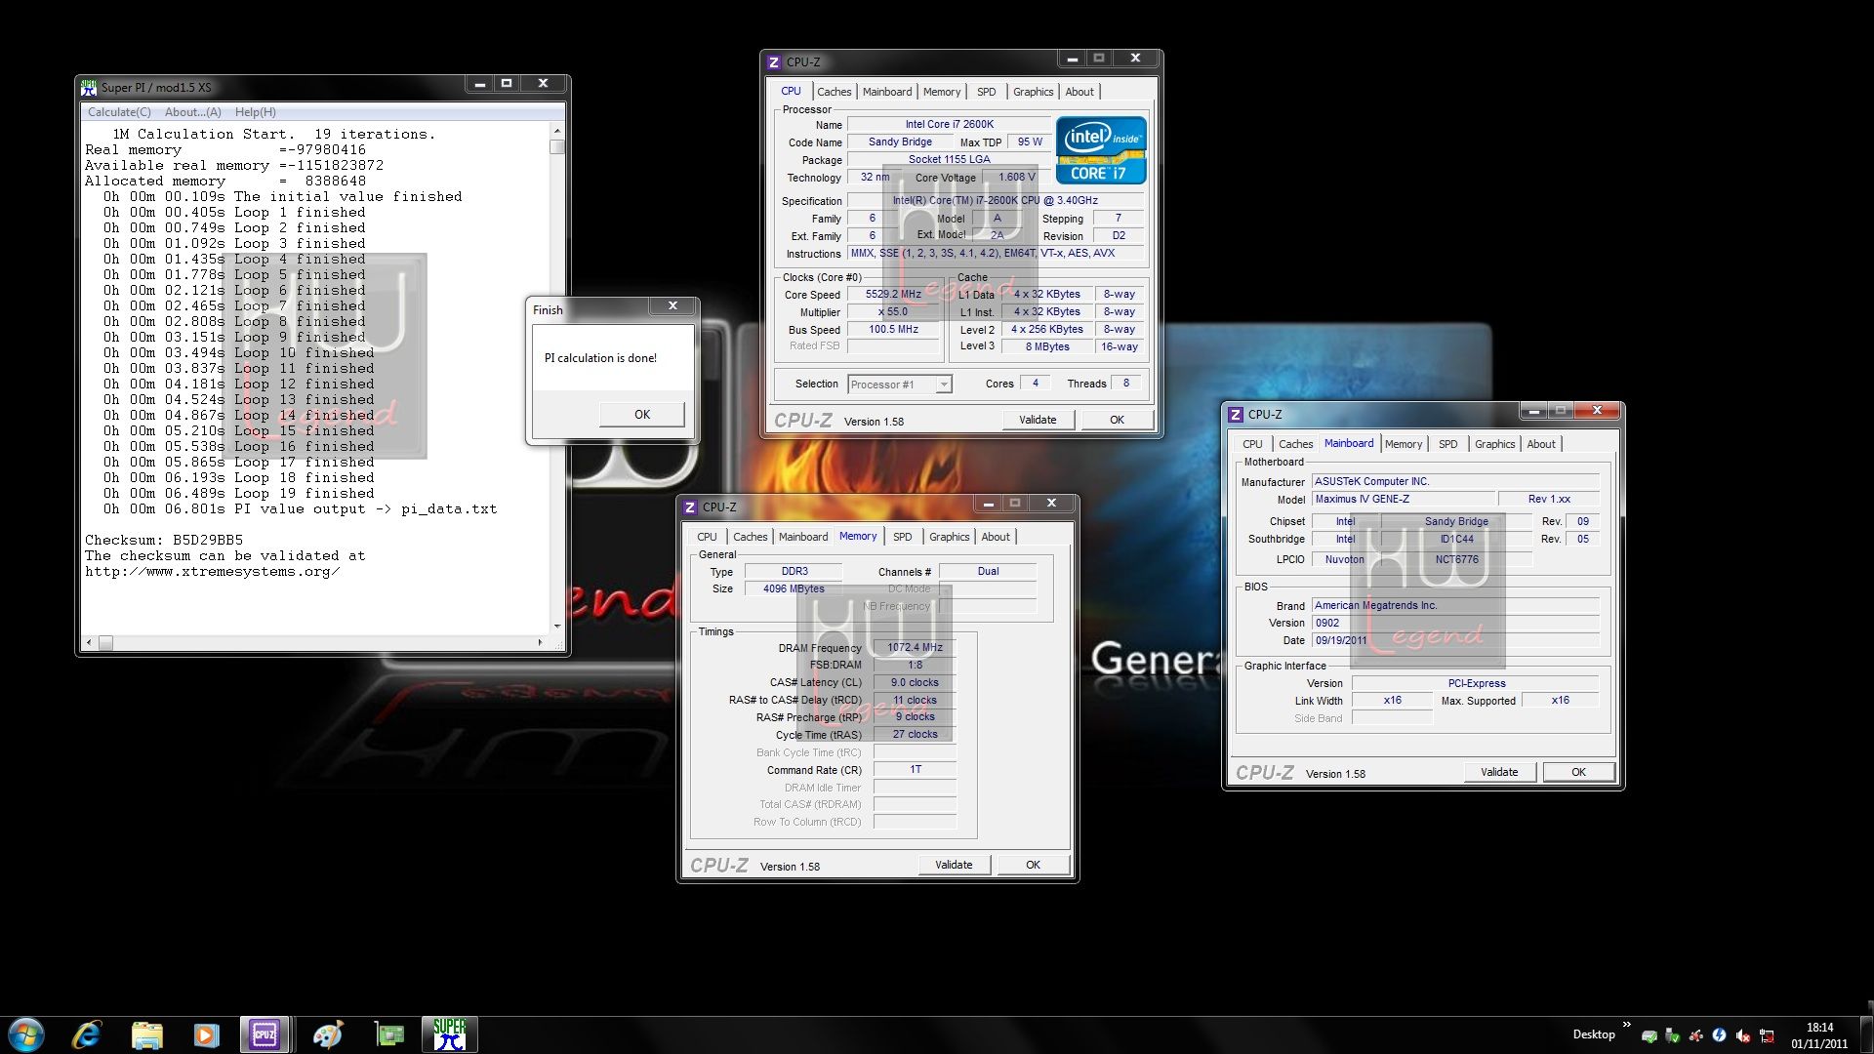Select the Super PI taskbar icon
The image size is (1874, 1054).
pyautogui.click(x=450, y=1034)
